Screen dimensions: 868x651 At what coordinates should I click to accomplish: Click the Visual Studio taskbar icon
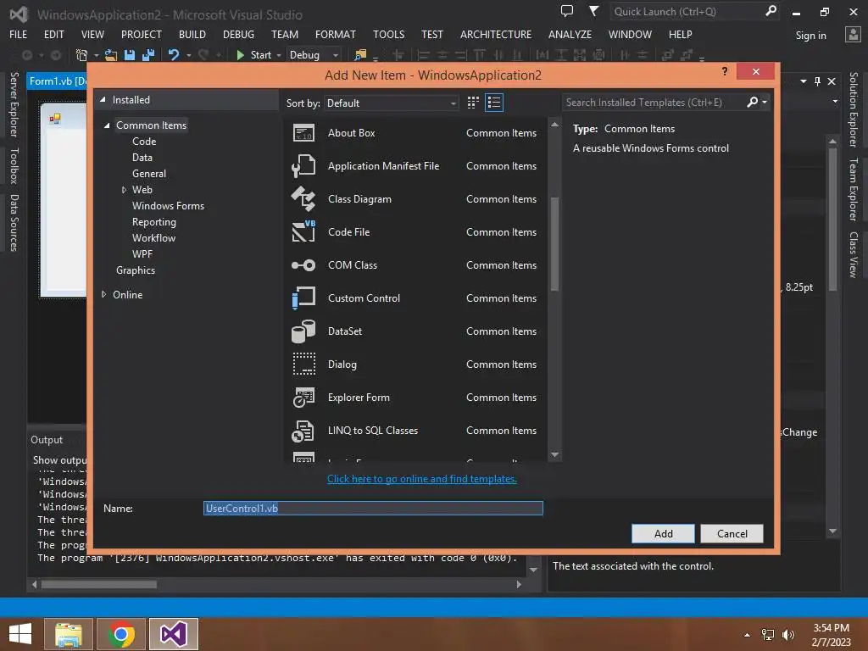coord(174,634)
